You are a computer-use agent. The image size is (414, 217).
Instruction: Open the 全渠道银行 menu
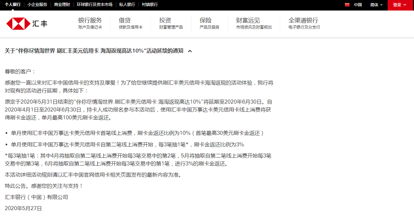tap(304, 23)
